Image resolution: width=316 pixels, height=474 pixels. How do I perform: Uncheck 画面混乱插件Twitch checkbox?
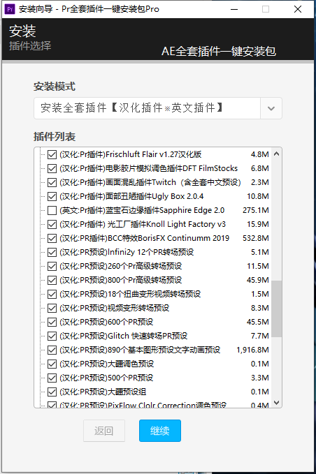coord(52,182)
